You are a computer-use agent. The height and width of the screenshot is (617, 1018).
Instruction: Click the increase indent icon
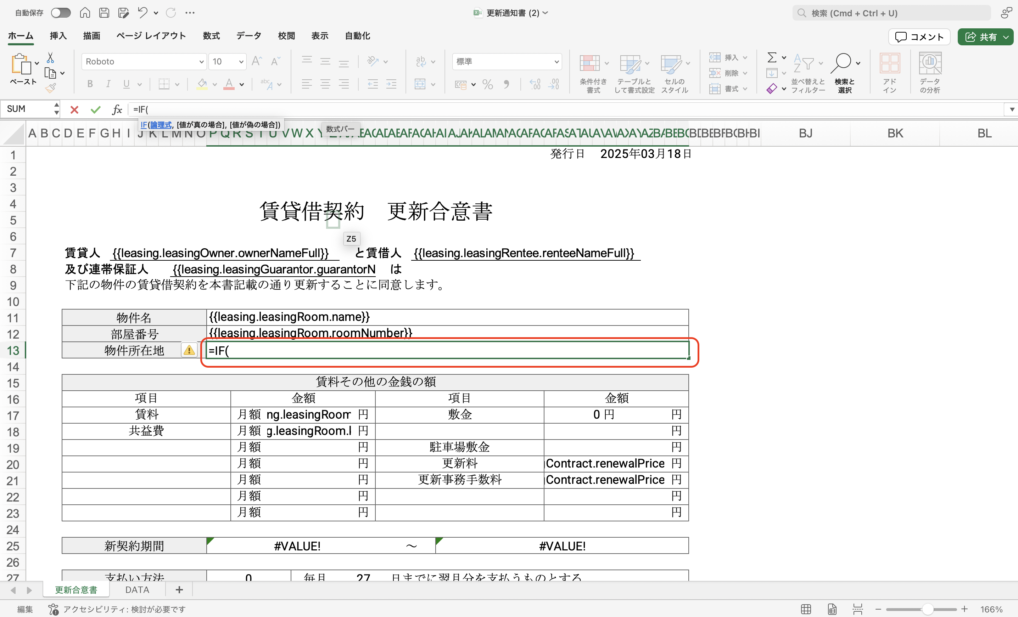coord(391,84)
